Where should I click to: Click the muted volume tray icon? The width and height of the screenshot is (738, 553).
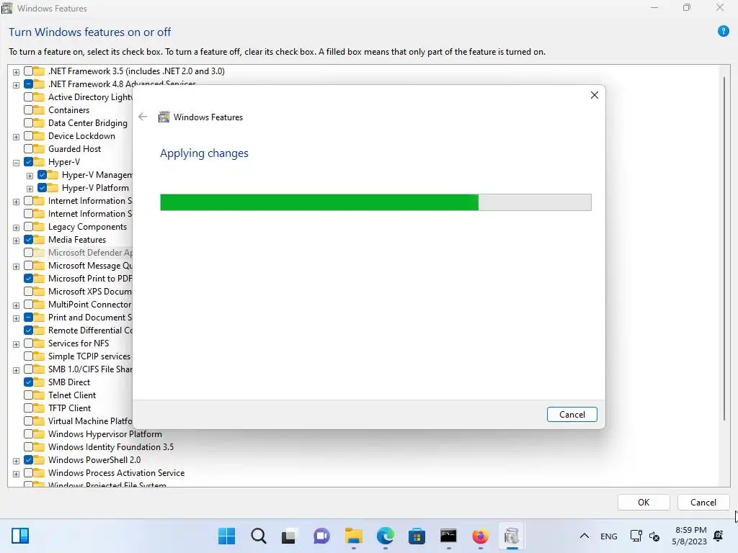654,536
